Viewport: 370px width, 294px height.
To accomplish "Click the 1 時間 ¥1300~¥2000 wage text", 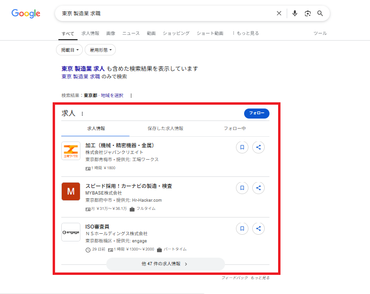I will tap(134, 249).
